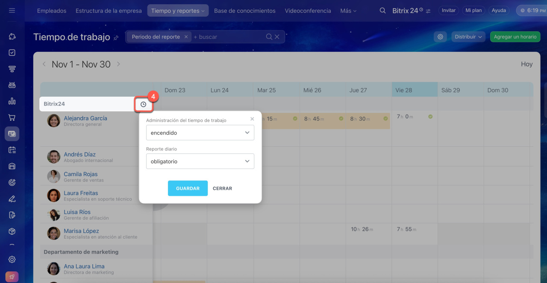Go to previous month with left arrow
This screenshot has width=547, height=283.
tap(44, 64)
